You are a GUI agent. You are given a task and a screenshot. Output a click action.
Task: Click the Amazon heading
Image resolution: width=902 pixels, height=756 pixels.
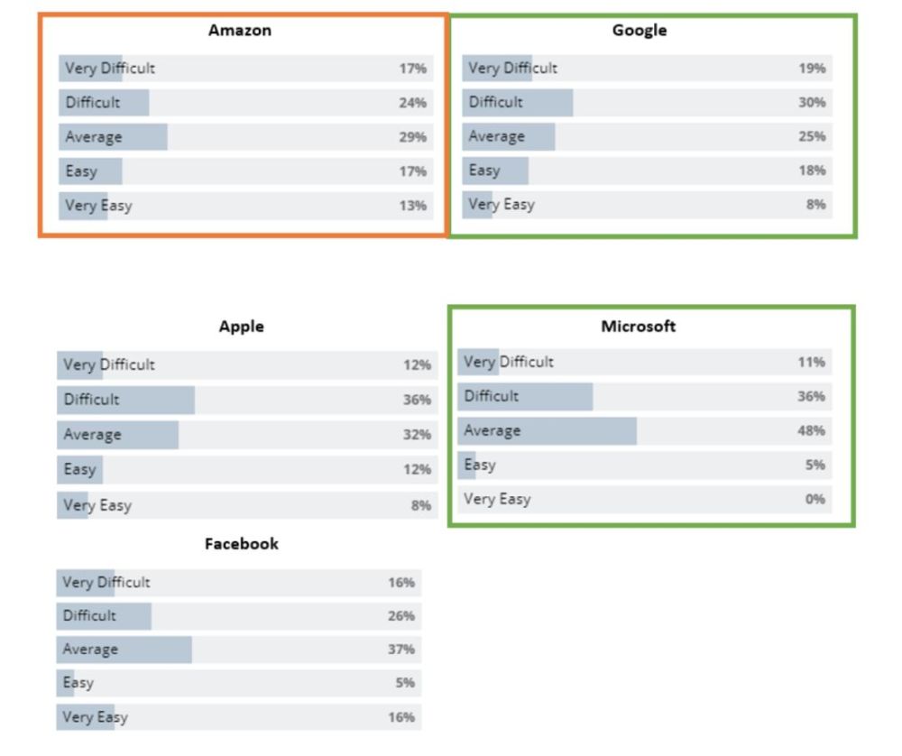(240, 31)
